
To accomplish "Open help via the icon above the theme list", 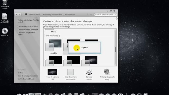I will pos(117,18).
